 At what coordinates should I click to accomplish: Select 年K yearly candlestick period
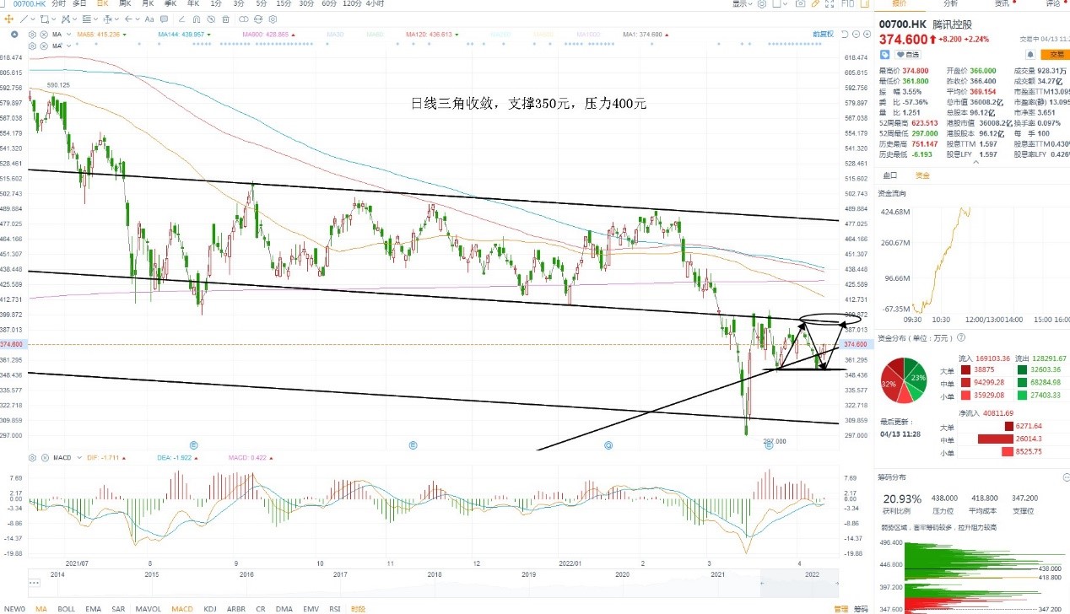click(193, 3)
